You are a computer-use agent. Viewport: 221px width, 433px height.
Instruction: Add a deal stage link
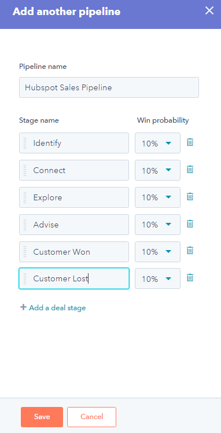53,307
